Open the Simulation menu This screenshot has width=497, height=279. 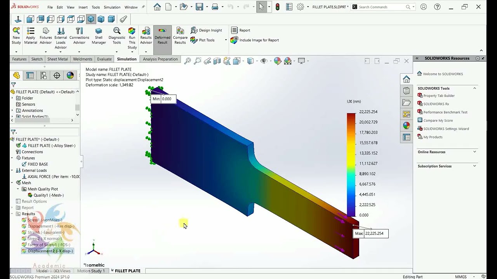[x=112, y=7]
